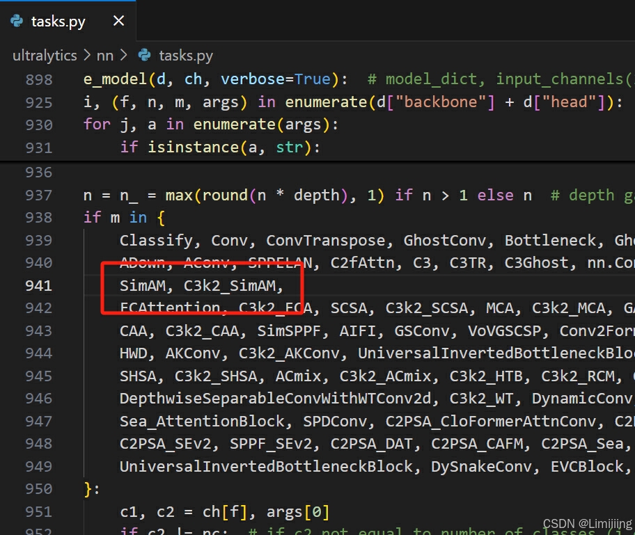This screenshot has width=635, height=535.
Task: Click GSConv on line 943
Action: click(421, 331)
